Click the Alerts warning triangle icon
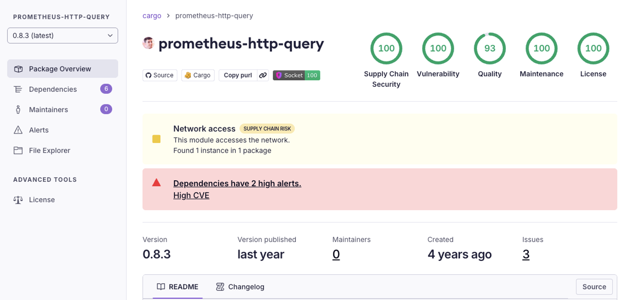Screen dimensions: 626x300 coord(18,130)
